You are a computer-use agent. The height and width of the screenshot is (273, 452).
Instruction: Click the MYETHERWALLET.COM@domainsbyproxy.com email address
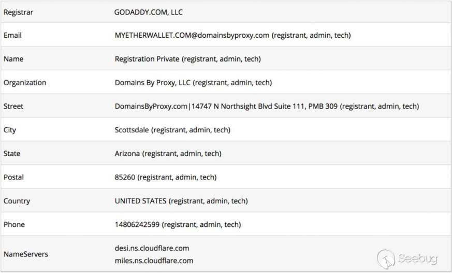[x=192, y=36]
